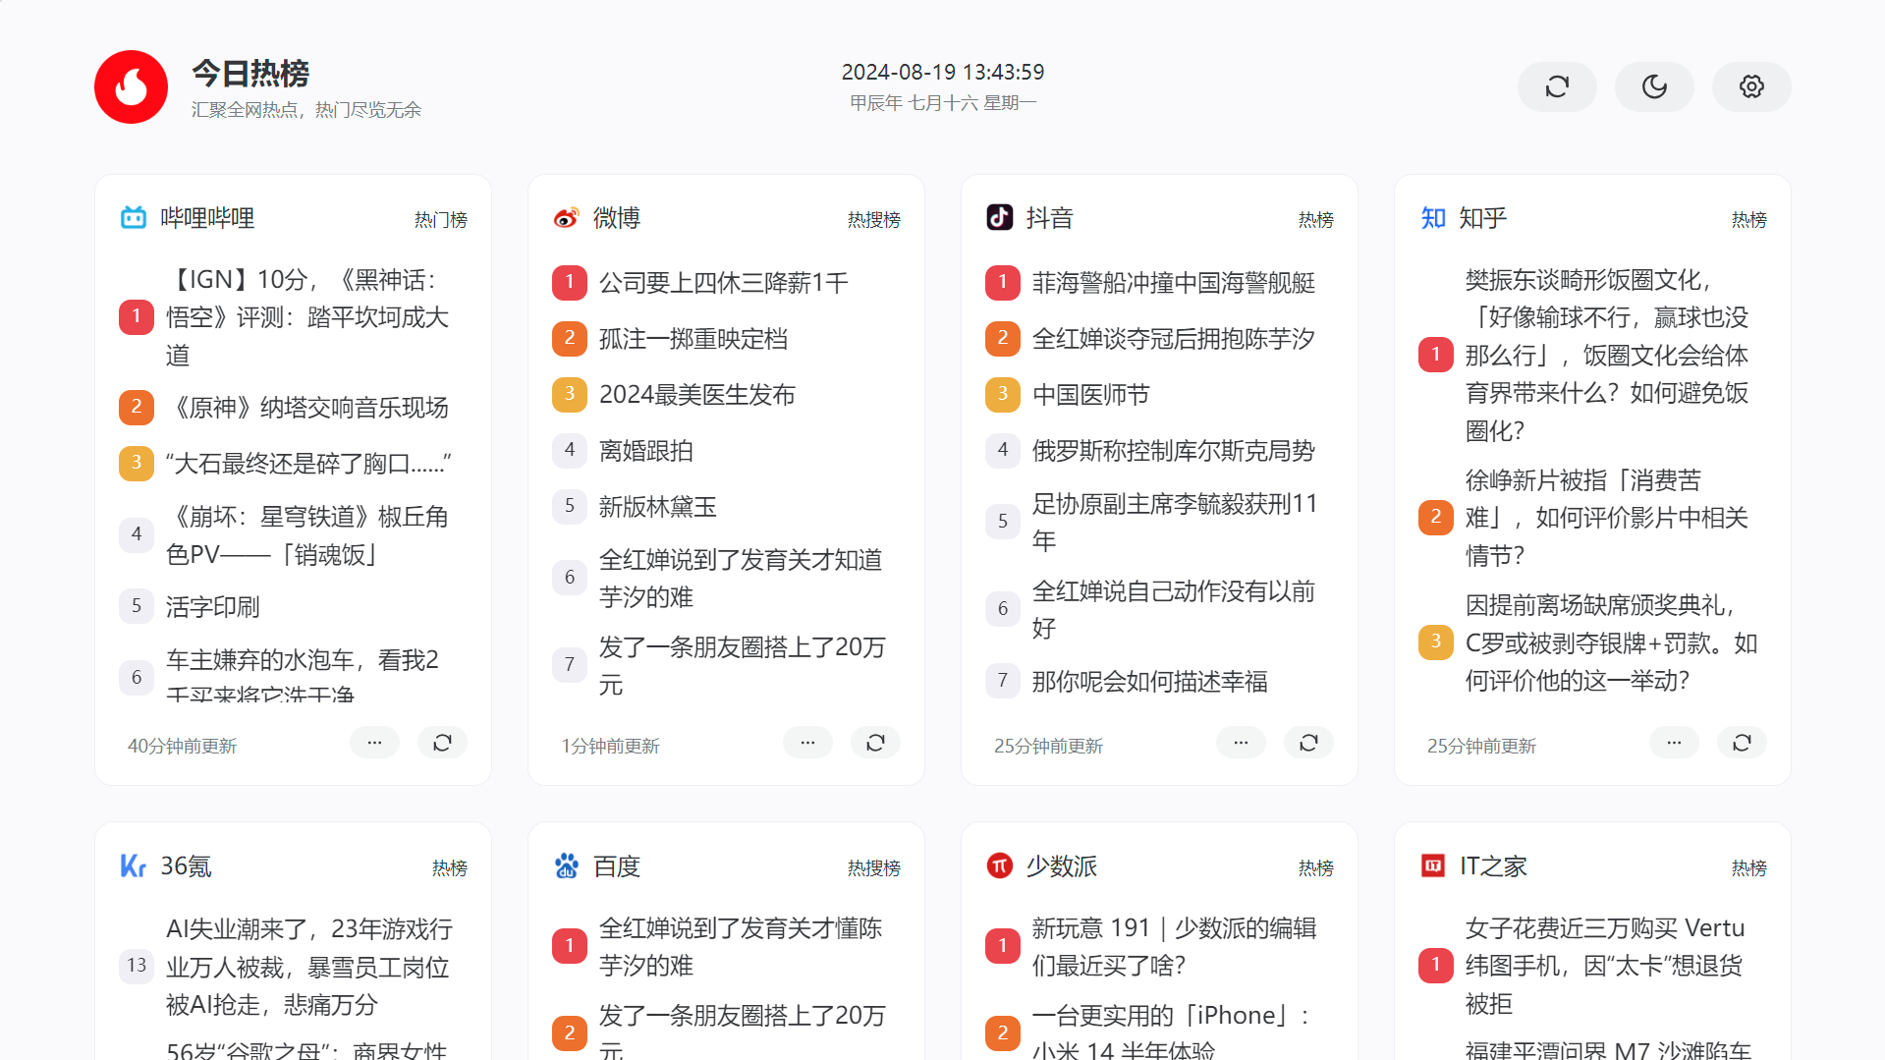The width and height of the screenshot is (1885, 1060).
Task: Open 俄罗斯称控制库尔斯克局势 entry
Action: coord(1174,451)
